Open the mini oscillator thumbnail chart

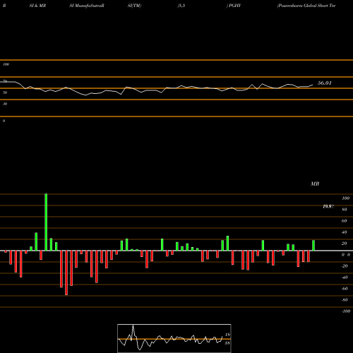pyautogui.click(x=174, y=338)
